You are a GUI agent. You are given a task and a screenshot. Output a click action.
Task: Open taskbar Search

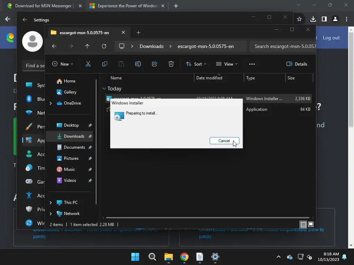[152, 257]
